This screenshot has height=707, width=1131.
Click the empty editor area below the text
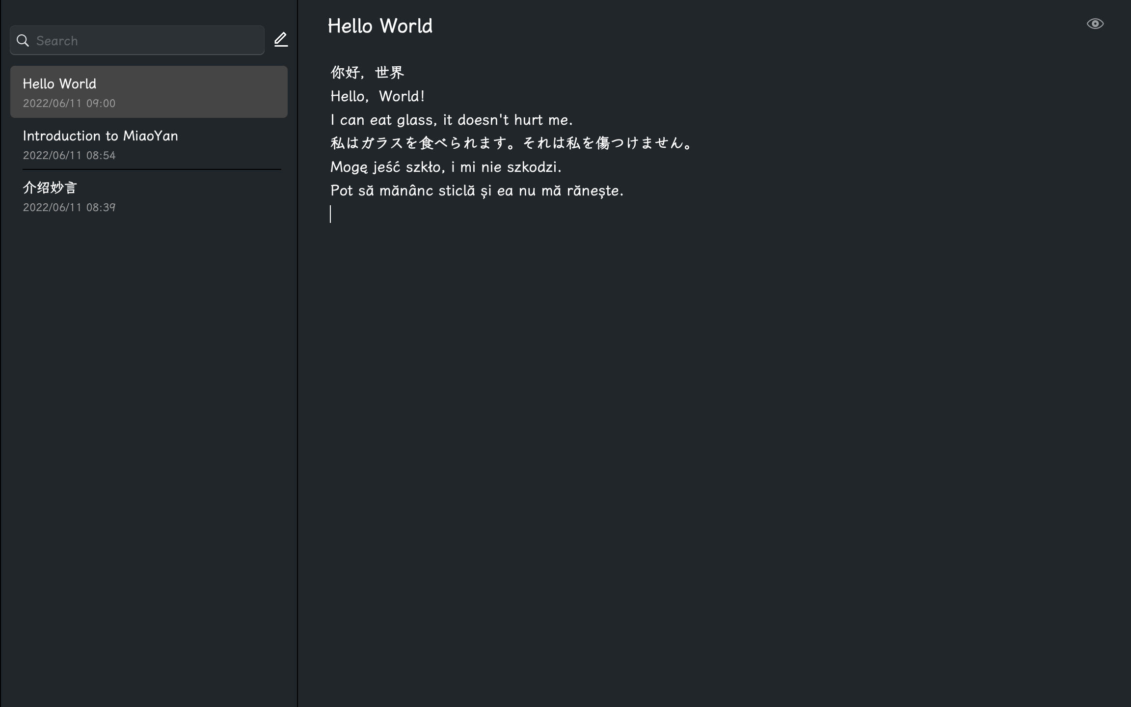point(712,442)
